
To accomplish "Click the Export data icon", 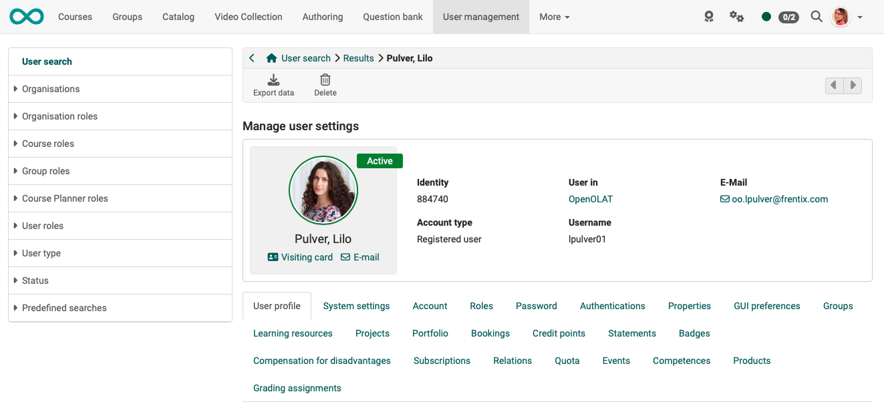I will (x=273, y=83).
